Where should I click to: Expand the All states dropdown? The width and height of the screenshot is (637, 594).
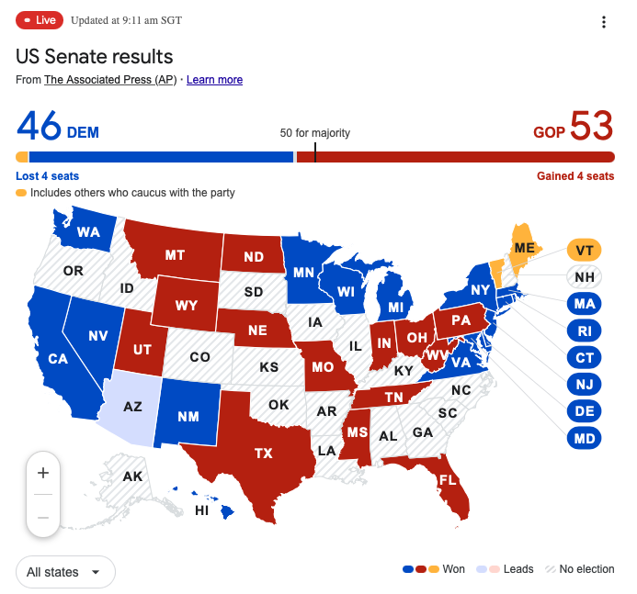65,572
